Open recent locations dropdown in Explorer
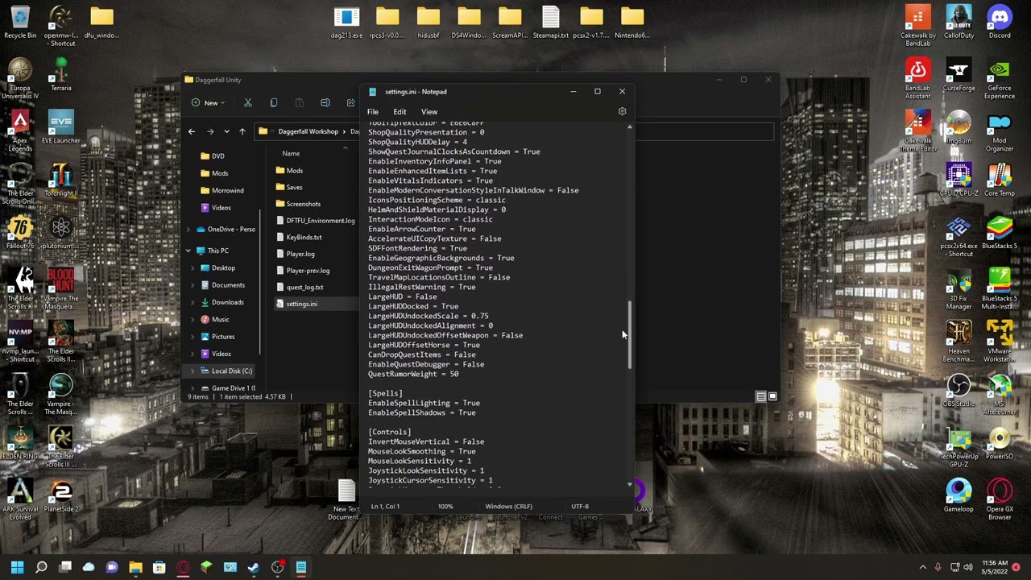The width and height of the screenshot is (1031, 580). (x=226, y=131)
